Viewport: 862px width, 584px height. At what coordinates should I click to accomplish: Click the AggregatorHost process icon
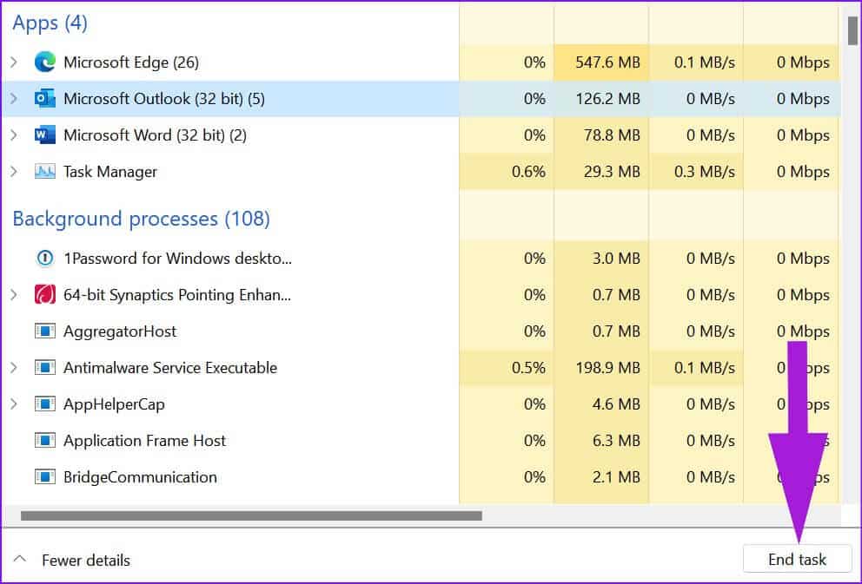44,331
